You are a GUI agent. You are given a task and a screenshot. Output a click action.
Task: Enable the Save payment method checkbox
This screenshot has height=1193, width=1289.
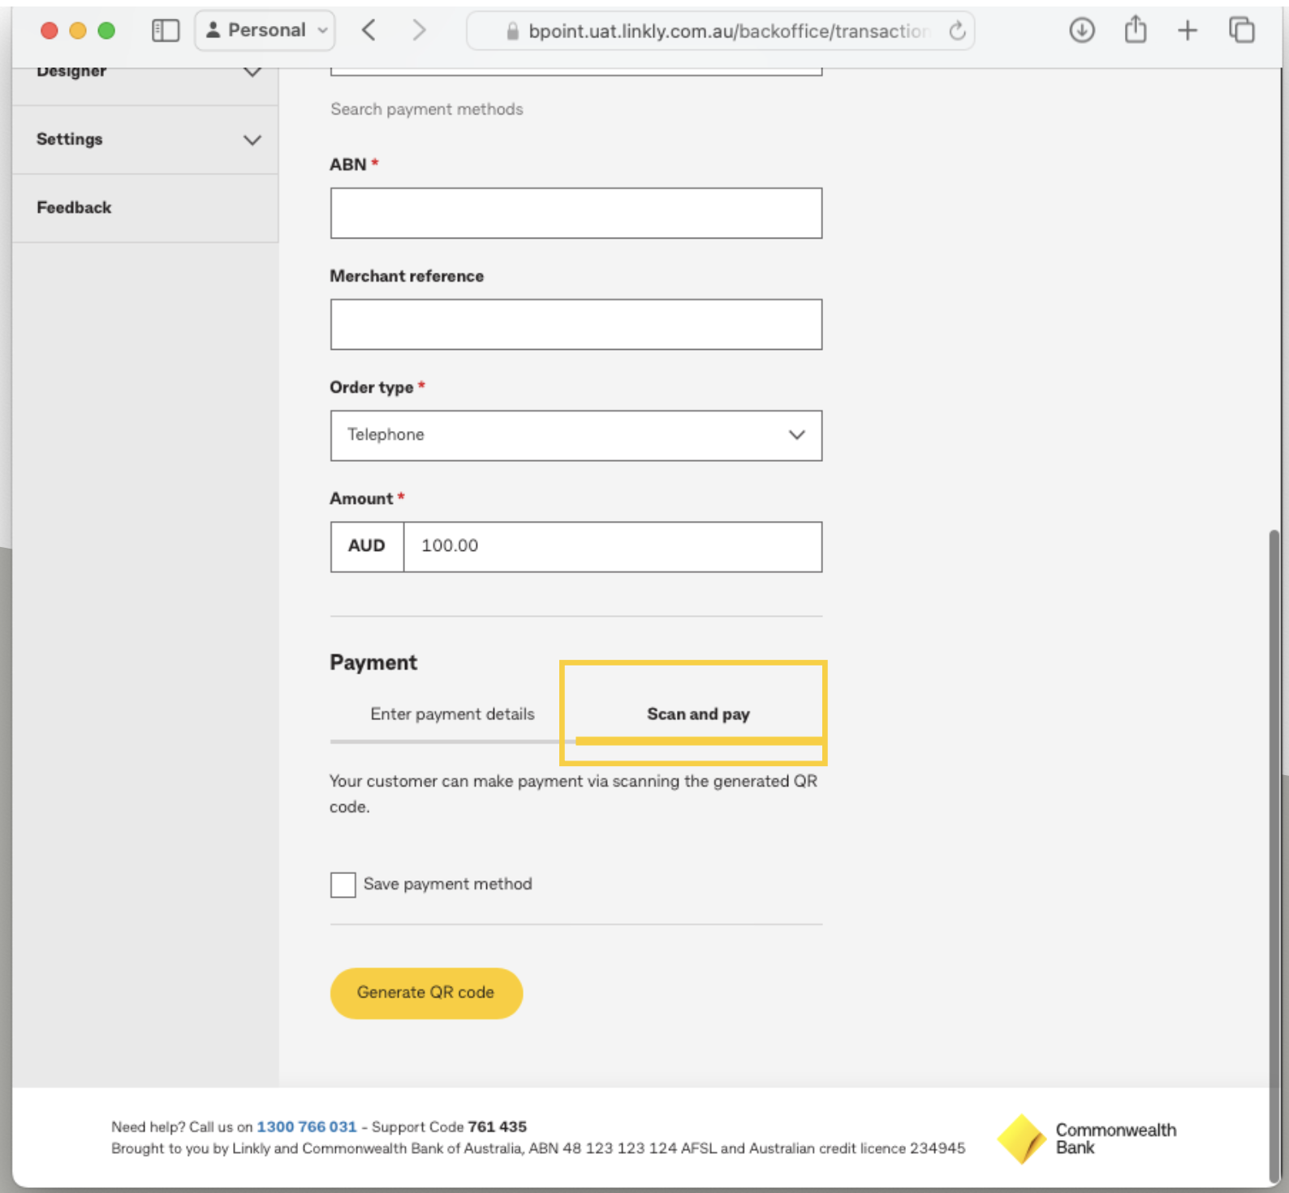click(x=343, y=884)
